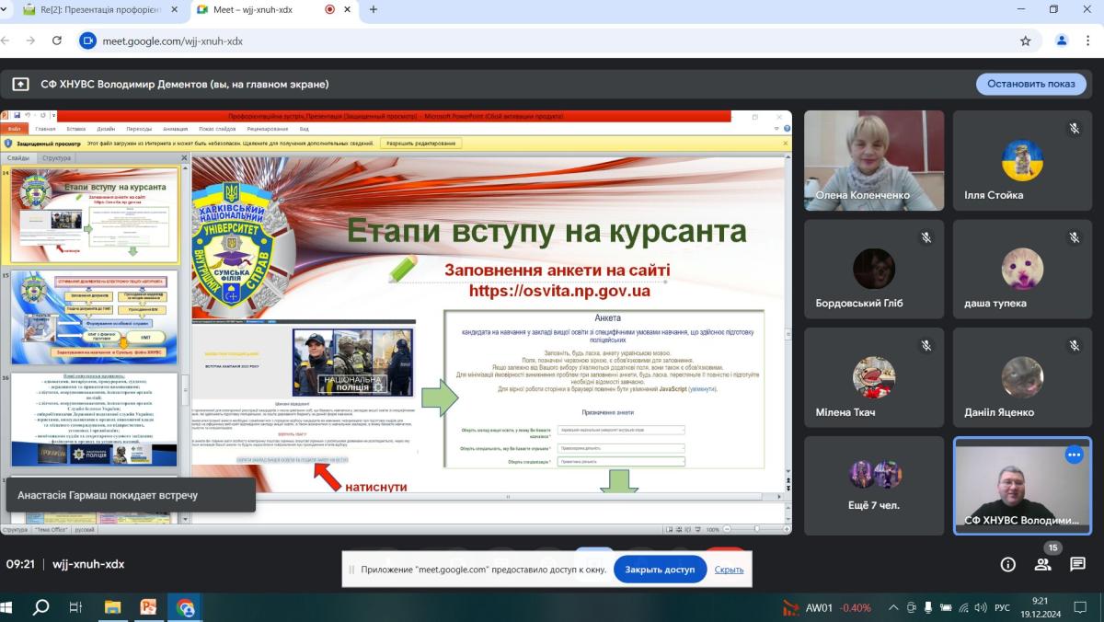Click the "Скрыть" link in sharing bar
Screen dimensions: 1104x622
click(729, 570)
